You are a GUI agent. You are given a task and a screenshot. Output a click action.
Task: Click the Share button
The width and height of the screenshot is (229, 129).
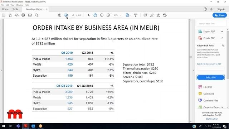(220, 15)
